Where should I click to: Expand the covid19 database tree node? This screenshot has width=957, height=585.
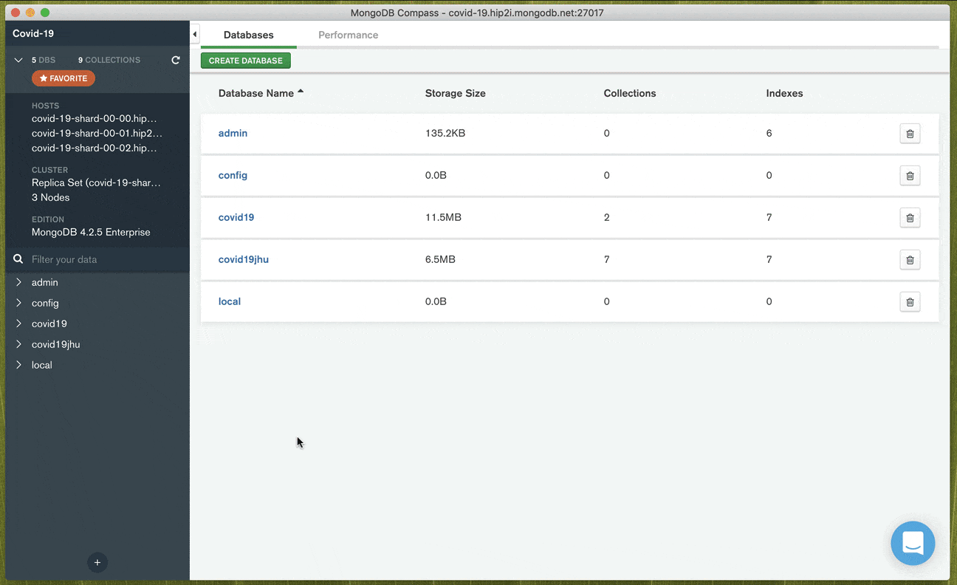[18, 324]
